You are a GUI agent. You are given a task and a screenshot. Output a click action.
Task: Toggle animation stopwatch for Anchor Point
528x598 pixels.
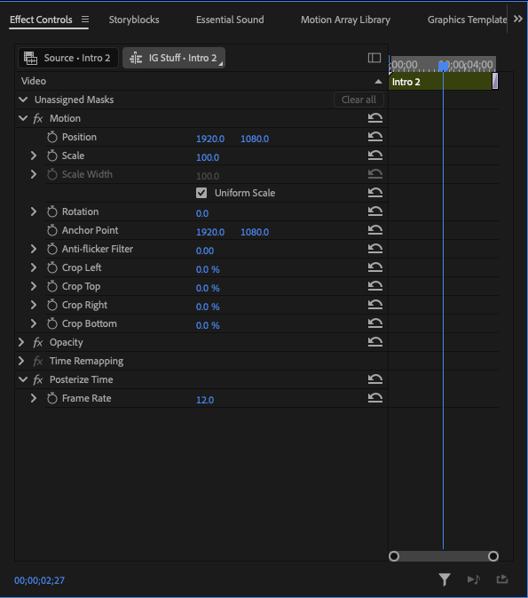(x=52, y=230)
